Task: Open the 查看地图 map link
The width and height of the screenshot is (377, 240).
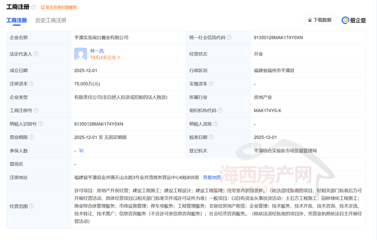Action: click(x=212, y=177)
